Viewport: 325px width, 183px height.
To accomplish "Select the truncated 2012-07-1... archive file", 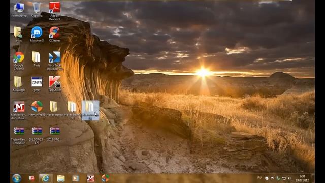I will click(x=55, y=134).
